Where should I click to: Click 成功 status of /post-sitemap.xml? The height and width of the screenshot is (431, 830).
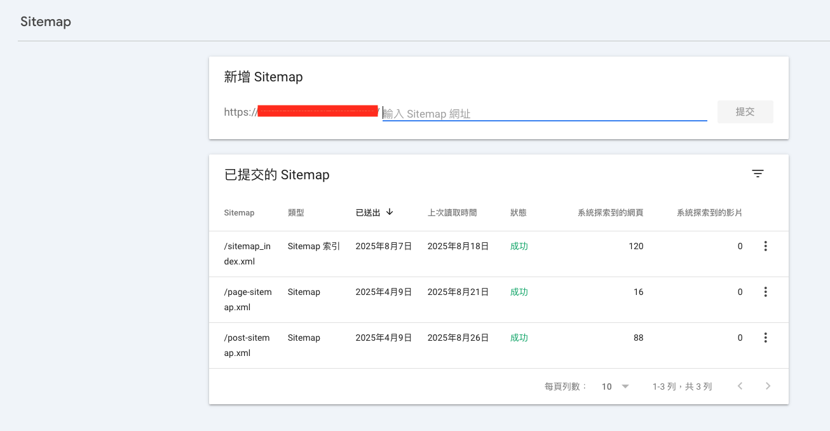pos(519,338)
